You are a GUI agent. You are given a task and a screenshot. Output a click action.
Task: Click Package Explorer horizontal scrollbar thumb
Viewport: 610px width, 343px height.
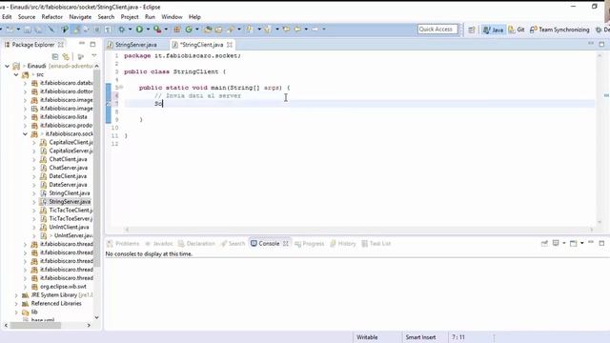[x=35, y=325]
